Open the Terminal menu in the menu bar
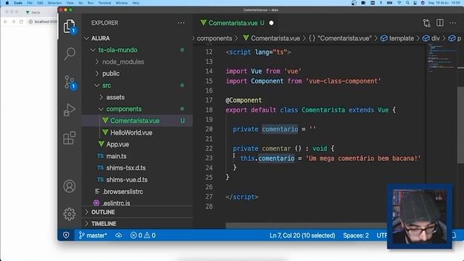Screen dimensions: 464x261 104,3
